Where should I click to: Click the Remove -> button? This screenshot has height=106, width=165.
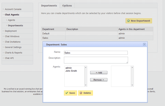(99, 80)
